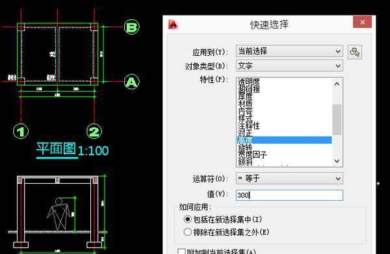Screen dimensions: 390x254
Task: Click the AutoCAD logo in dialog title
Action: 173,25
